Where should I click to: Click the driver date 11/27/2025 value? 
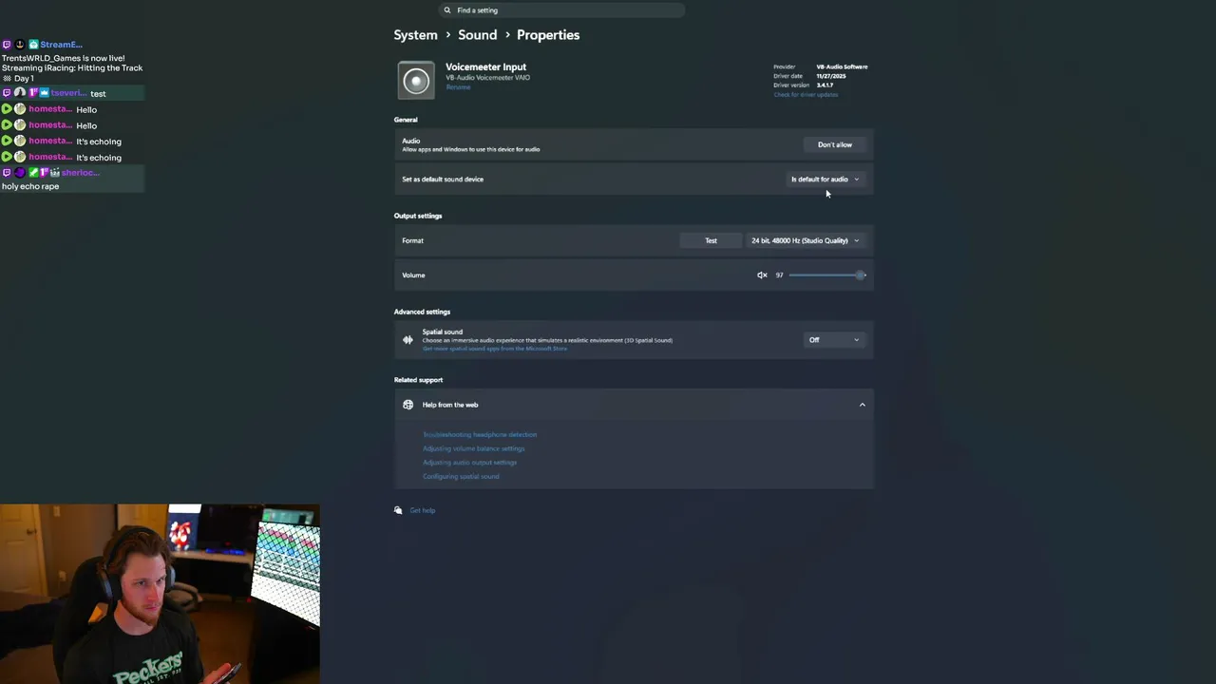point(830,76)
